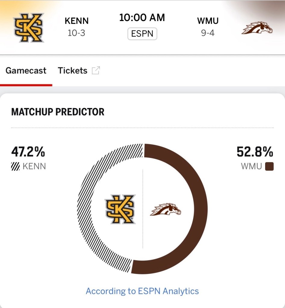The image size is (285, 308).
Task: Open the Tickets tab
Action: click(73, 71)
